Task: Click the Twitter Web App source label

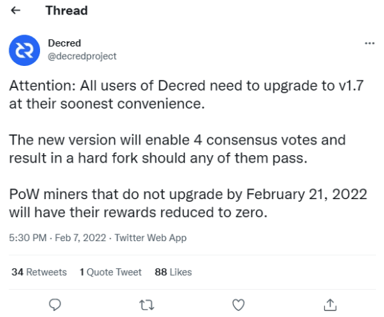Action: [151, 238]
